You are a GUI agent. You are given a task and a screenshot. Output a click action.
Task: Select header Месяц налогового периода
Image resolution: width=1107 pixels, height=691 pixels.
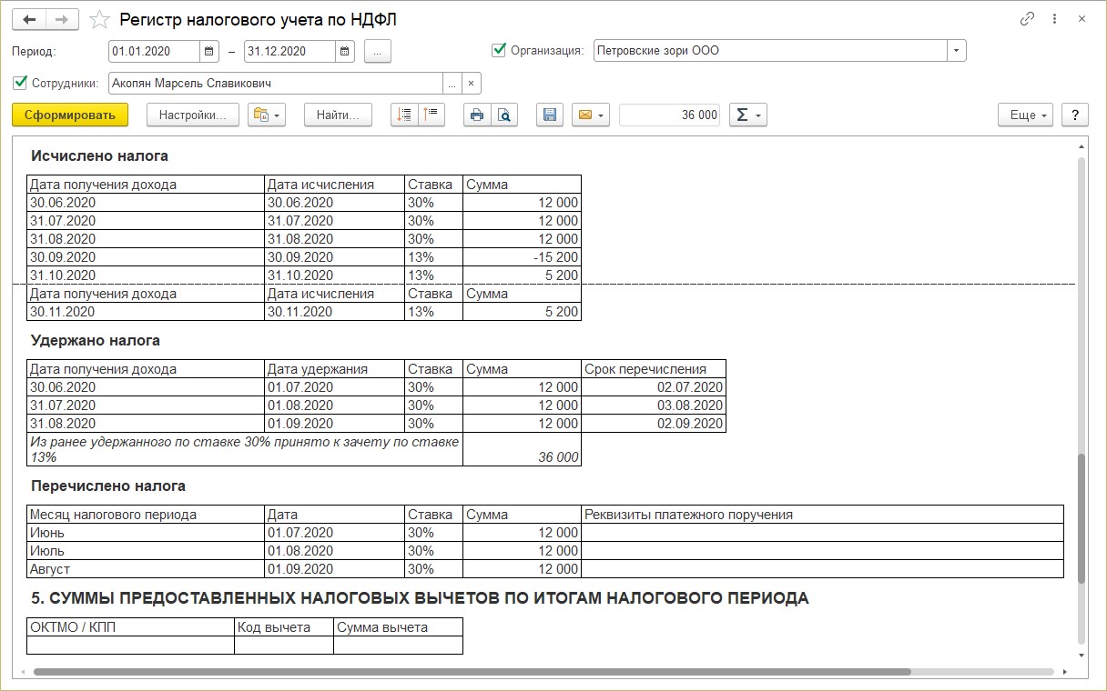[146, 515]
